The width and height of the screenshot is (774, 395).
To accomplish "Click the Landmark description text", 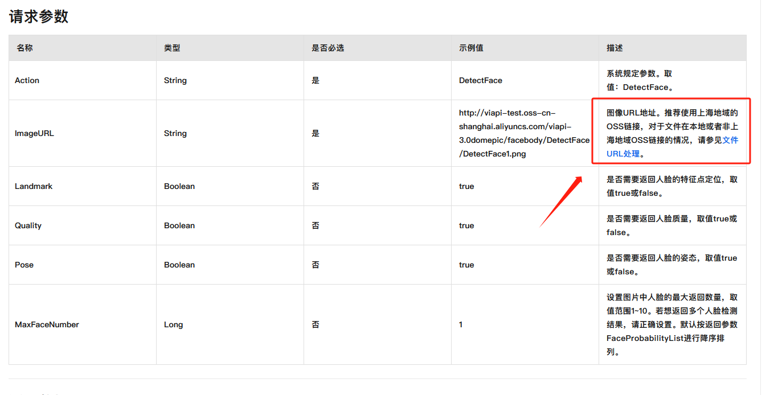I will (672, 186).
